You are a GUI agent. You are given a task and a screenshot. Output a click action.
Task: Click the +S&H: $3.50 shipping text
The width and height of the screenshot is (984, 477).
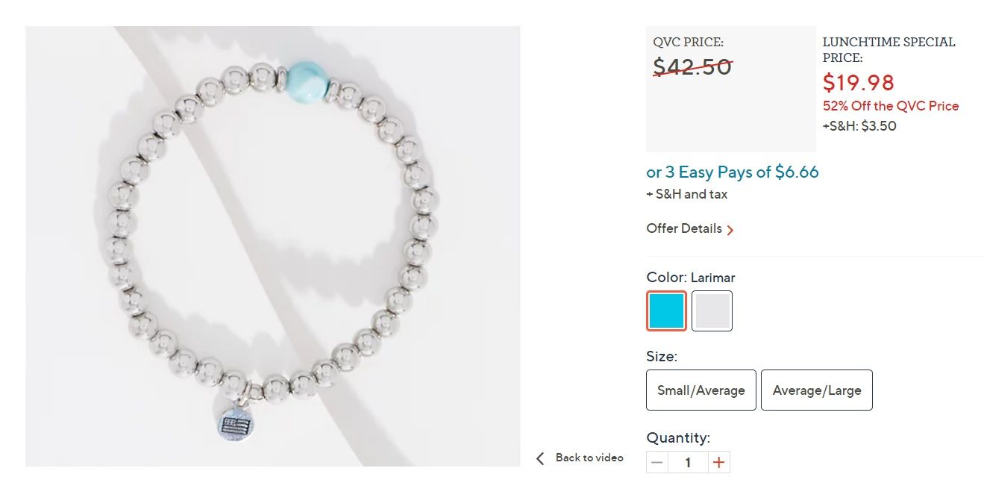(859, 126)
